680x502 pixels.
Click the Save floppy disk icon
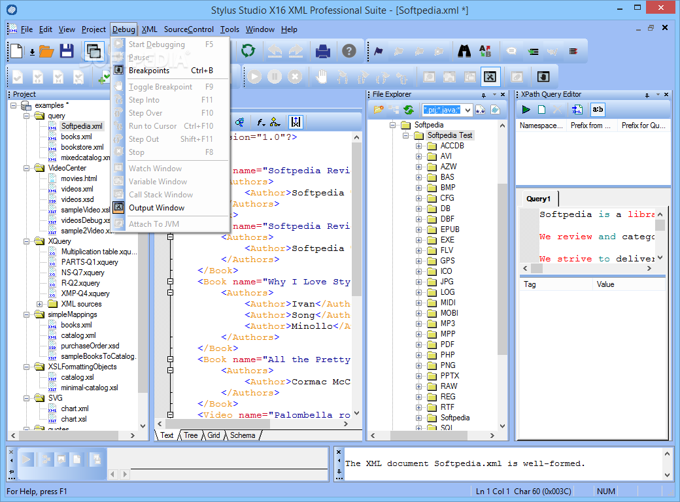coord(66,51)
